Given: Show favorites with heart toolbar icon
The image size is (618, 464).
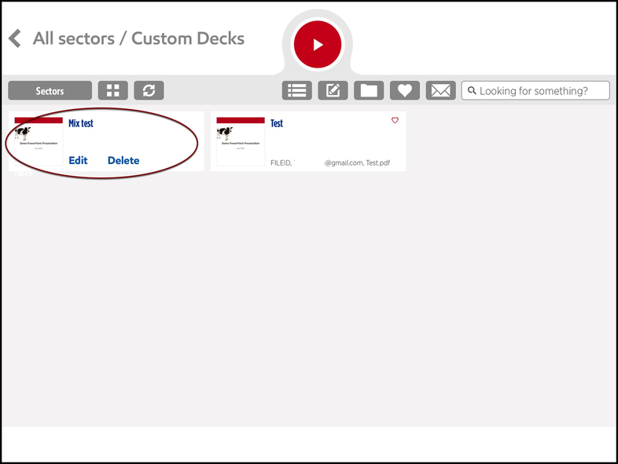Looking at the screenshot, I should (x=405, y=91).
